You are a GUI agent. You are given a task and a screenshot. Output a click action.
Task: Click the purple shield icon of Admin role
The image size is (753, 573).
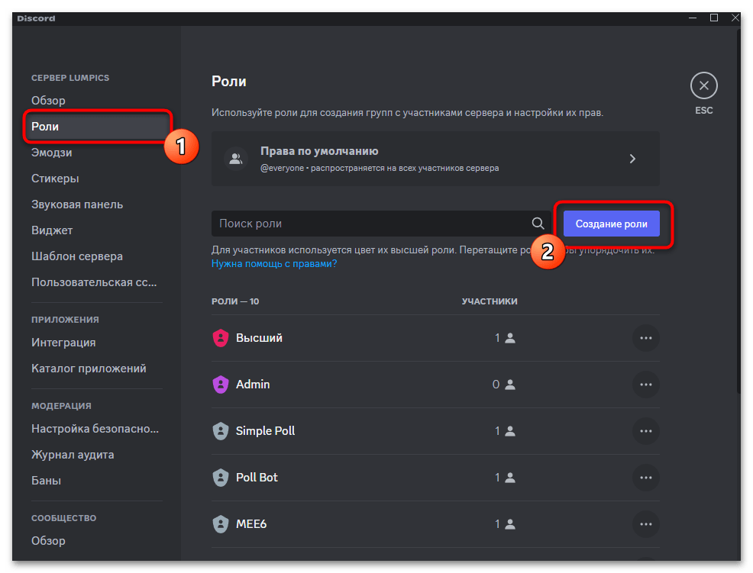(x=221, y=385)
